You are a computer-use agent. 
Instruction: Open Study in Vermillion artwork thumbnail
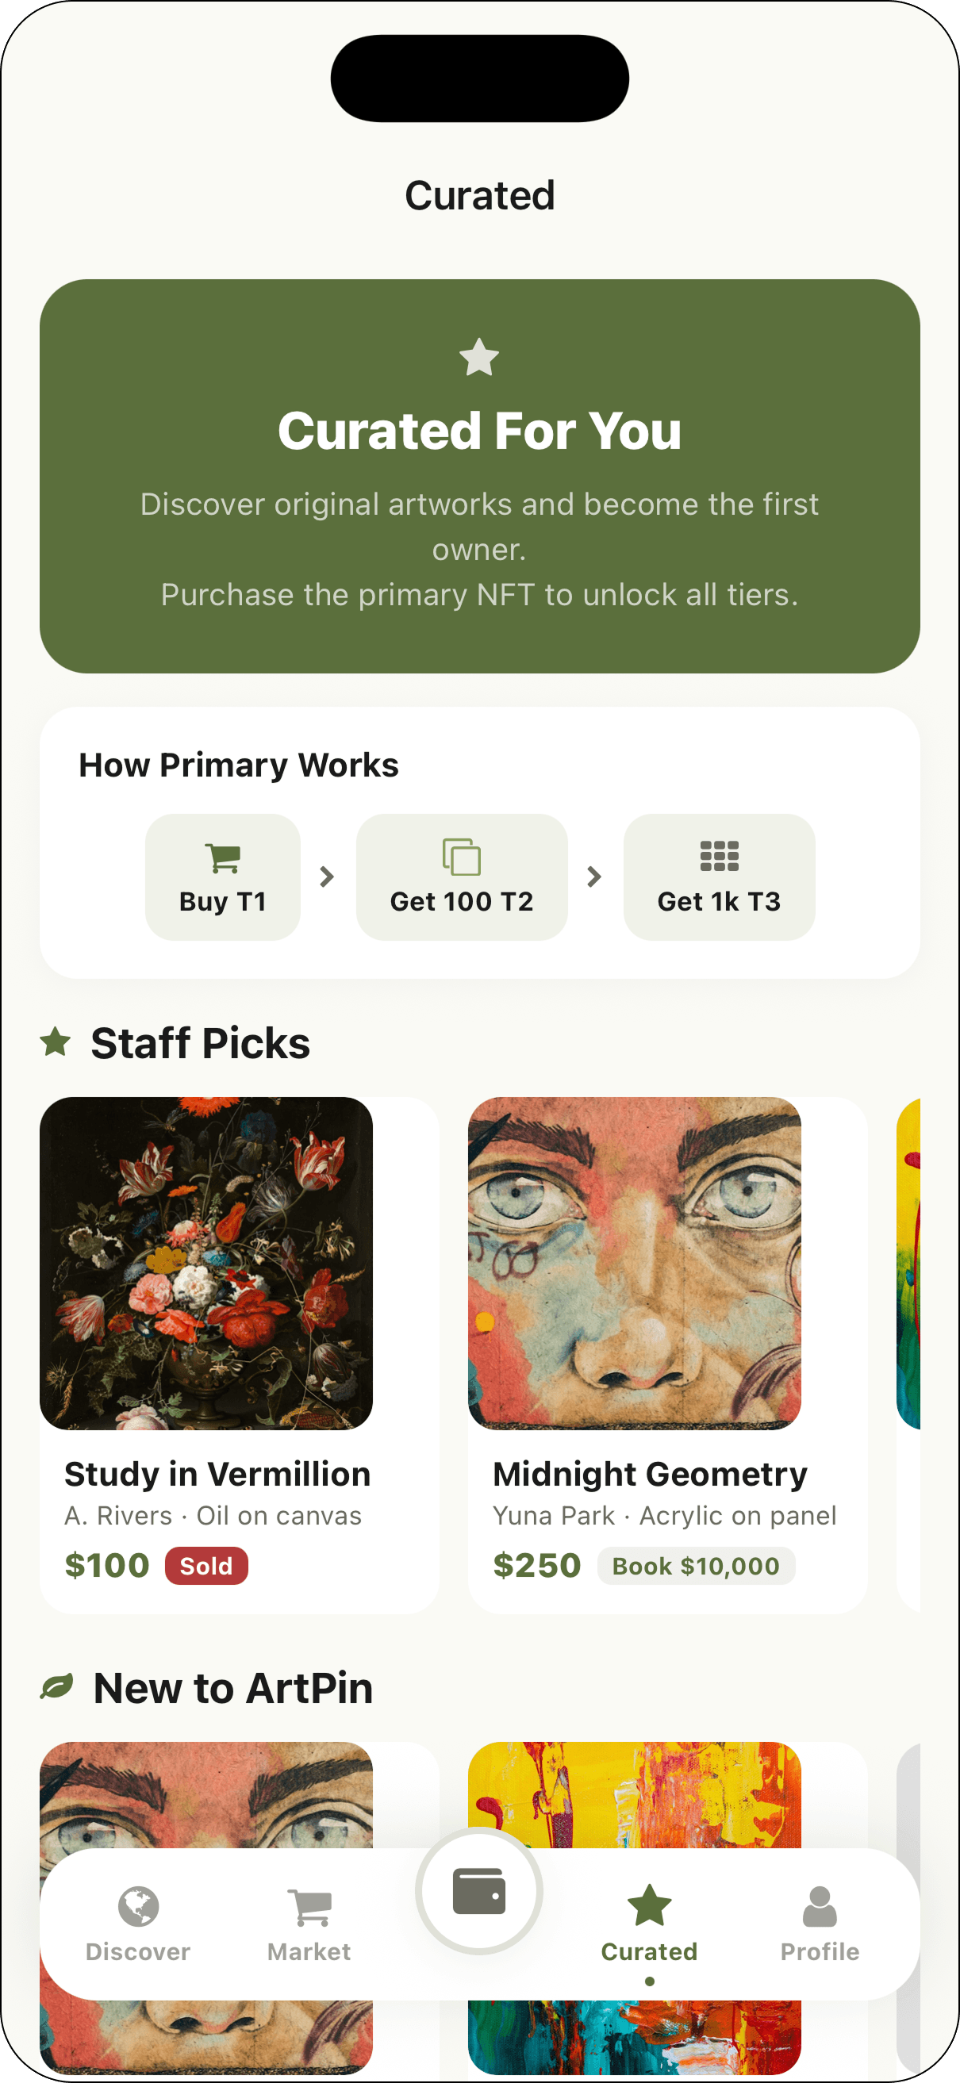(206, 1262)
